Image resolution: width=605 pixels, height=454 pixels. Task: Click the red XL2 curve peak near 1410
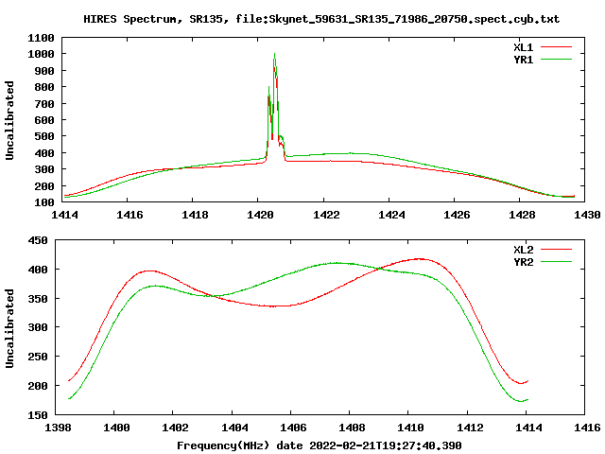tap(420, 259)
